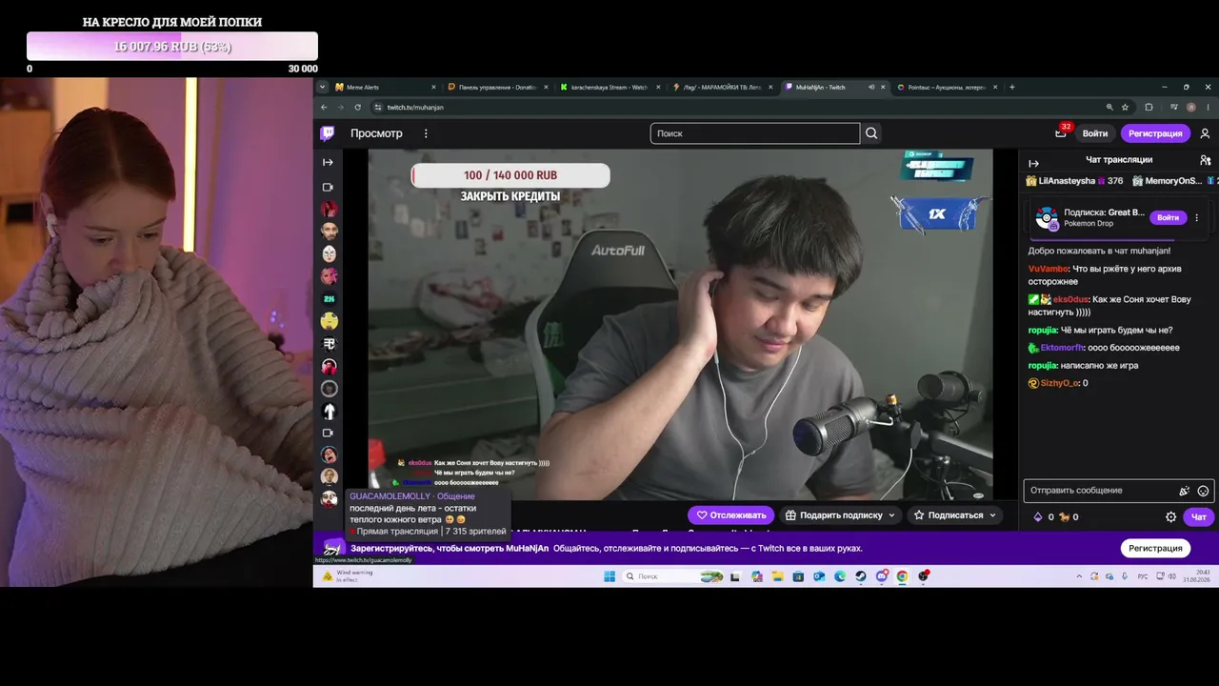Click the white Регистрация button in bottom banner
1219x686 pixels.
(1155, 548)
